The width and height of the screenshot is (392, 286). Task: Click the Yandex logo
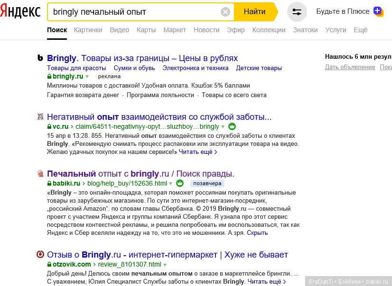20,12
